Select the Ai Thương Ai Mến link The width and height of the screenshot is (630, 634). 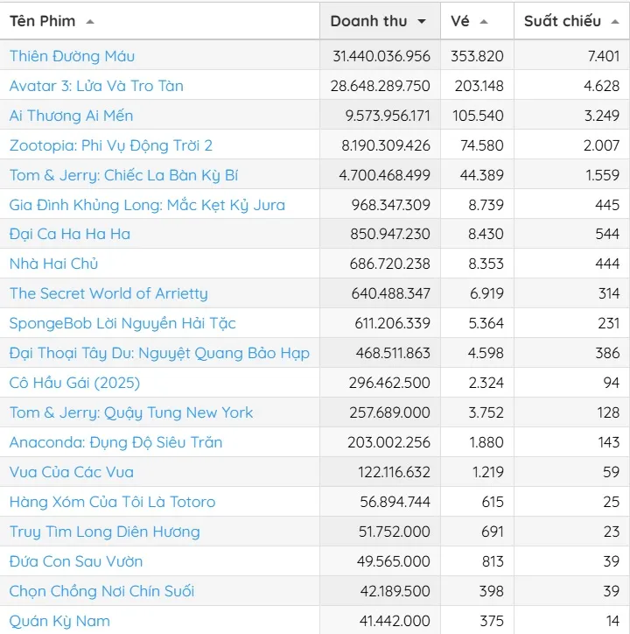[71, 116]
